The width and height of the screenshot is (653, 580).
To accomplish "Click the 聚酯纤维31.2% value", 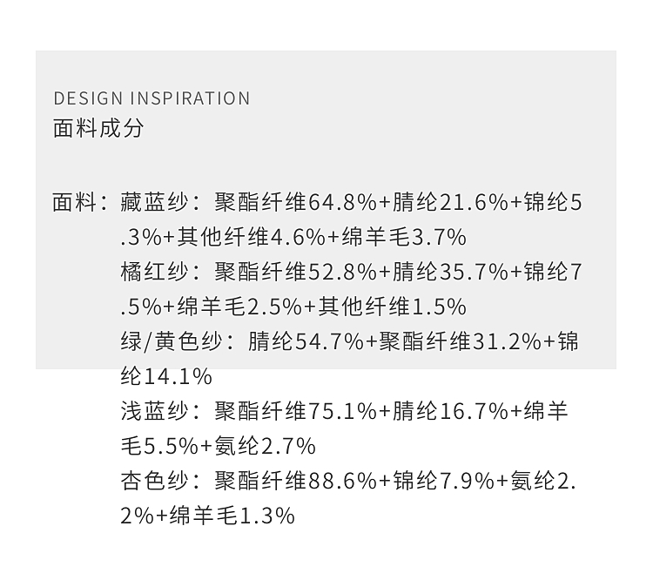I will (460, 342).
